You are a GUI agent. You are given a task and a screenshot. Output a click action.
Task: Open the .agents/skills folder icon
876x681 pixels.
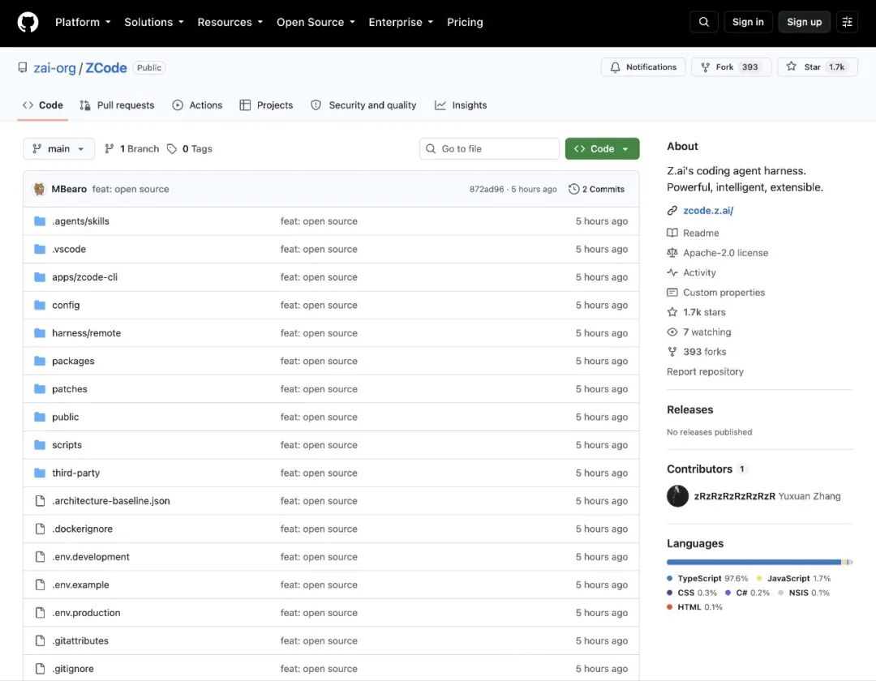click(40, 221)
